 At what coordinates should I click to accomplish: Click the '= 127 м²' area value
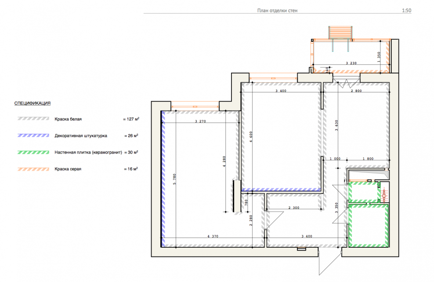pos(131,119)
